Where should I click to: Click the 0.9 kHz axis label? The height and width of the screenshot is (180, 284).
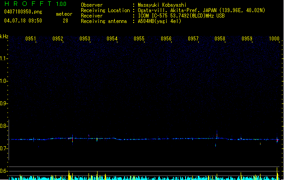(4, 103)
